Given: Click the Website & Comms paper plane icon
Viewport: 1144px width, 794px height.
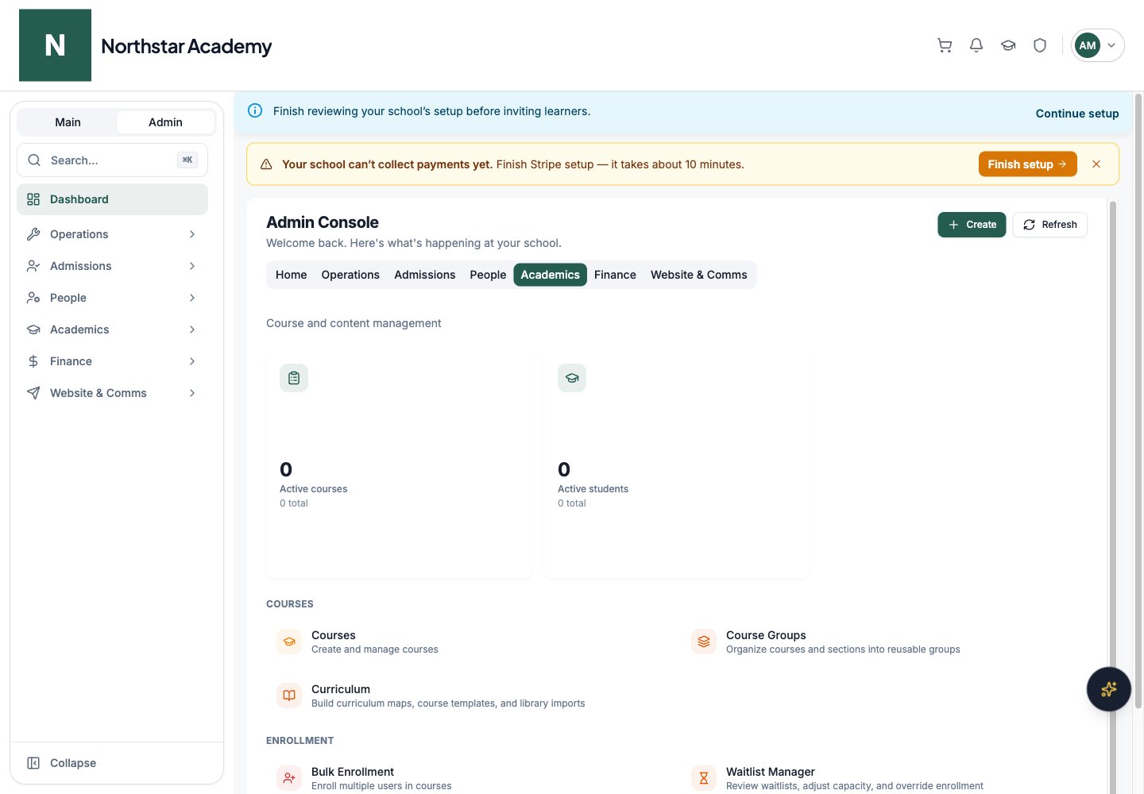Looking at the screenshot, I should [x=33, y=393].
